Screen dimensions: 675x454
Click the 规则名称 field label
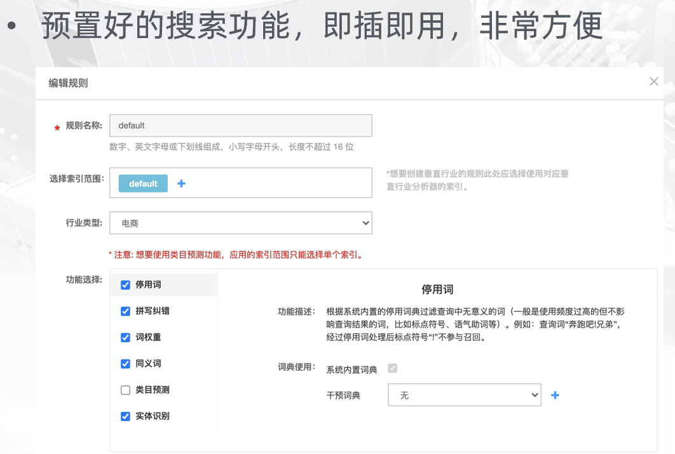click(x=84, y=126)
